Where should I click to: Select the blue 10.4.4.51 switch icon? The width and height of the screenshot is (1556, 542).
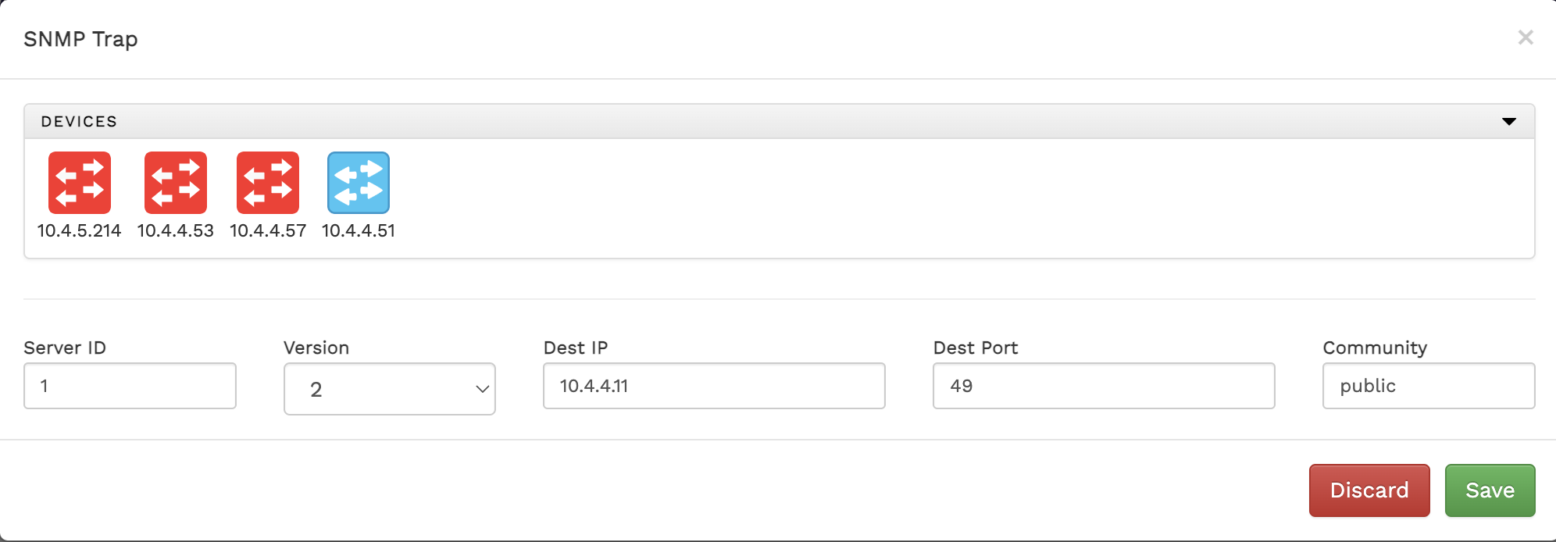coord(359,183)
